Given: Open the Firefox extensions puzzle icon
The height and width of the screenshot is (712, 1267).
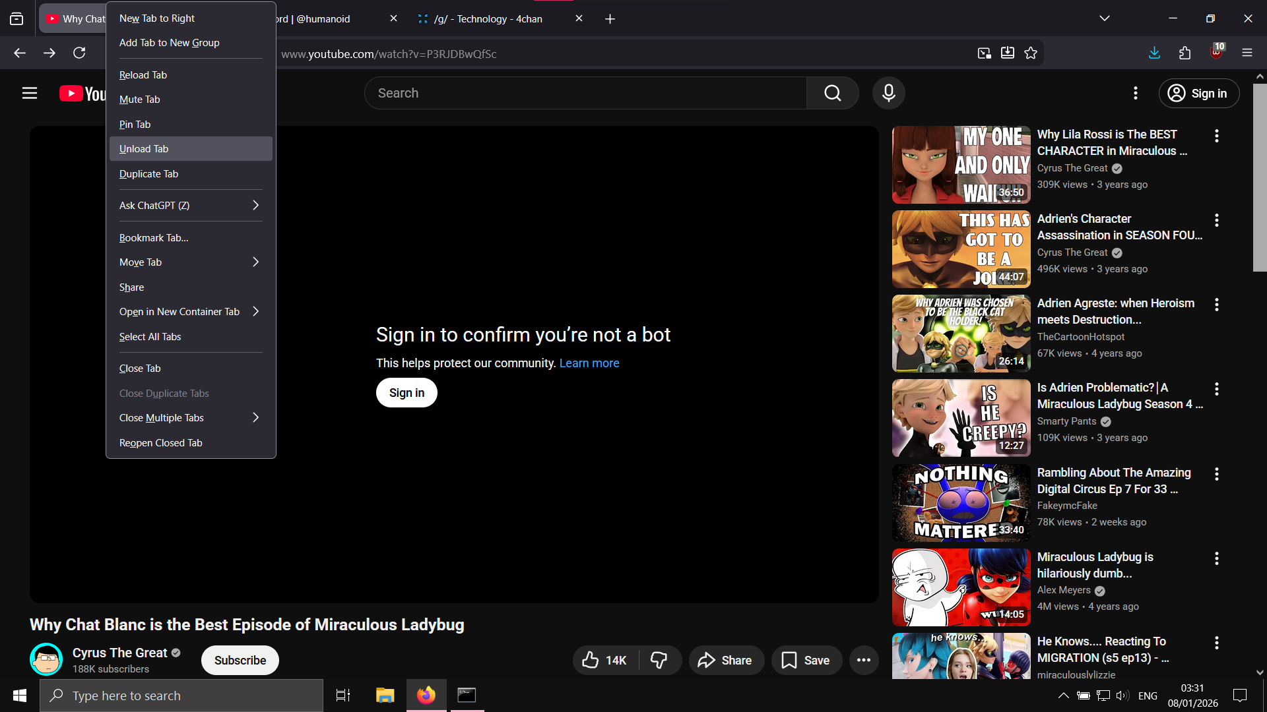Looking at the screenshot, I should pos(1185,53).
